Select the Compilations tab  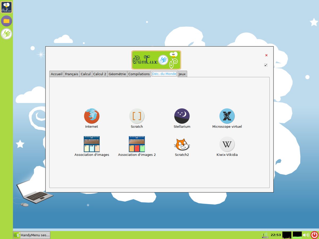139,74
